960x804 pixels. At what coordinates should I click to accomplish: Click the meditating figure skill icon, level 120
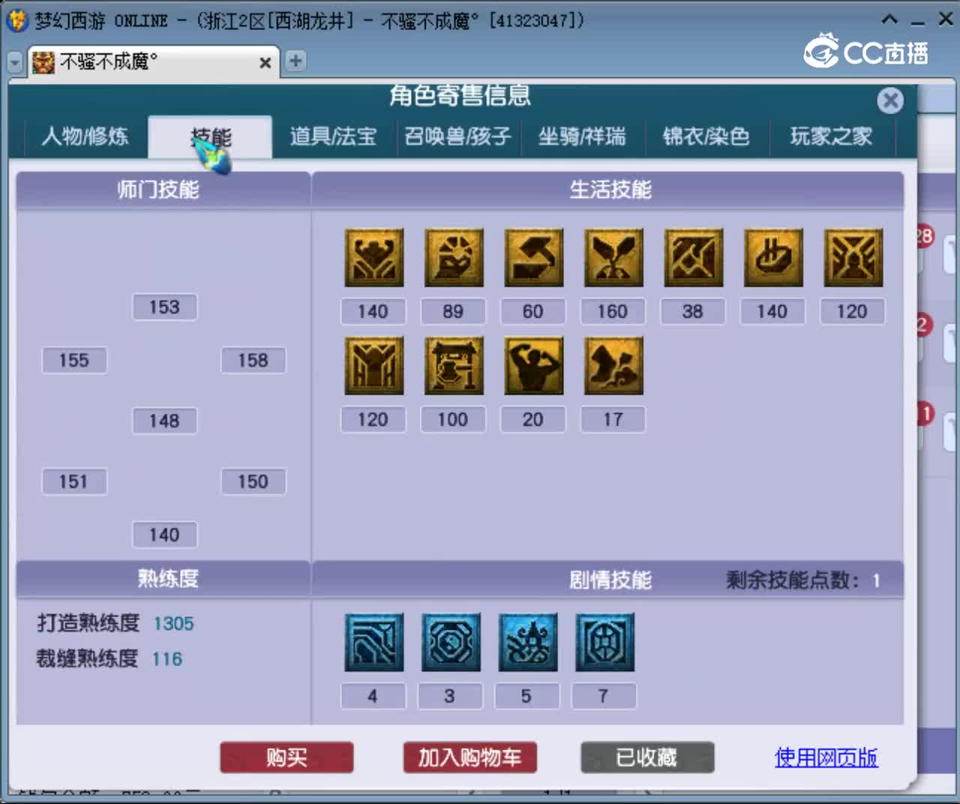pos(853,257)
